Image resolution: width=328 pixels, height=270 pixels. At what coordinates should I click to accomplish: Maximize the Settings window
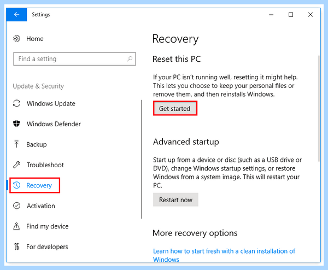click(291, 15)
